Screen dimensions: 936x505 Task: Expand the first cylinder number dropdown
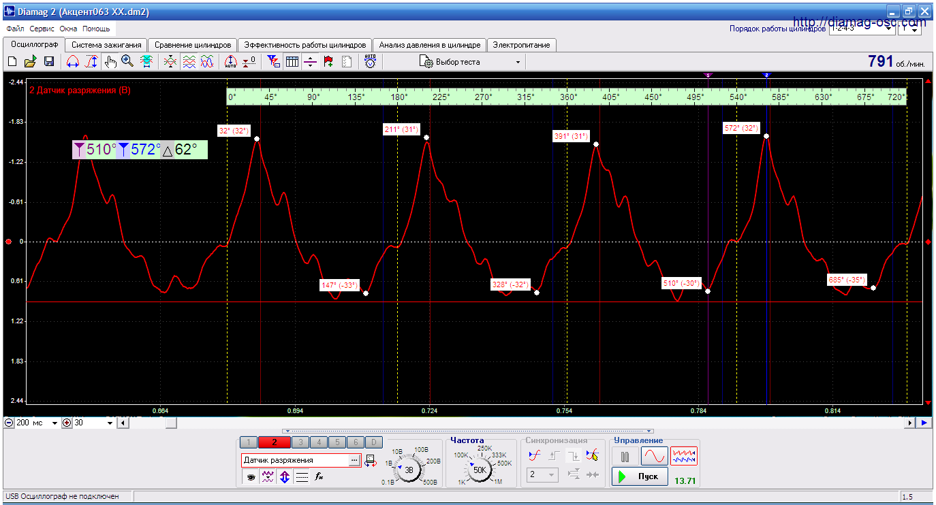(916, 29)
